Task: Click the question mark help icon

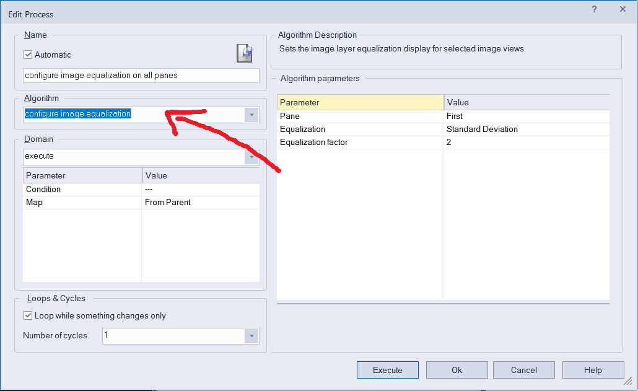Action: [594, 9]
